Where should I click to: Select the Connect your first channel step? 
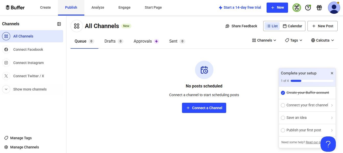point(307,105)
